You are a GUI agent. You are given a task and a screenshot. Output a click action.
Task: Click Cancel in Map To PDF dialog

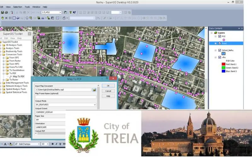(x=108, y=91)
